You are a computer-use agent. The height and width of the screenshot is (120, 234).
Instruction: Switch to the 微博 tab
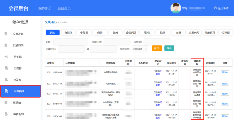pyautogui.click(x=116, y=33)
